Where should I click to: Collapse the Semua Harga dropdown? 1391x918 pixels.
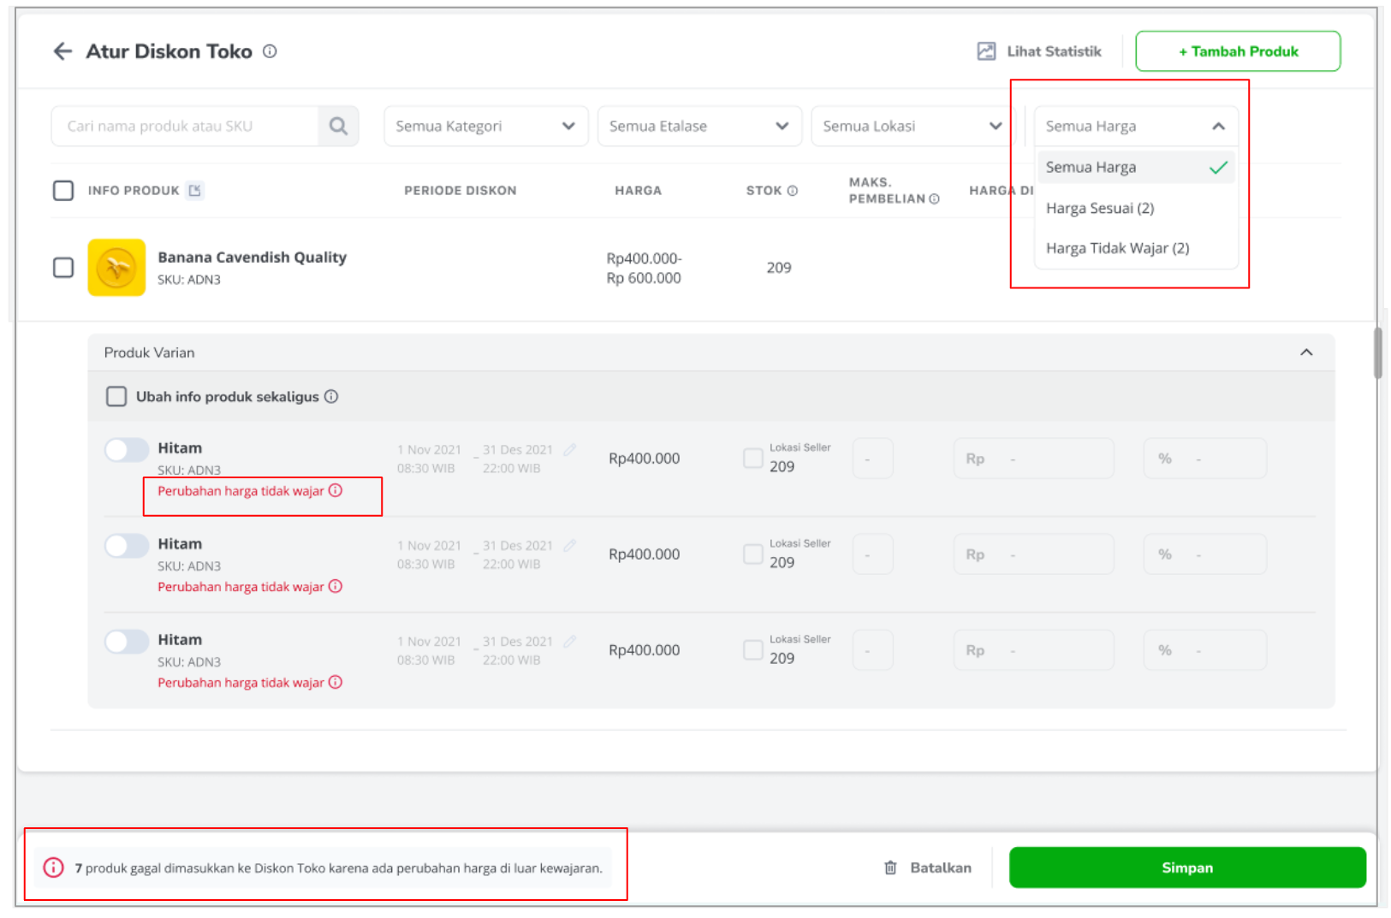point(1136,127)
